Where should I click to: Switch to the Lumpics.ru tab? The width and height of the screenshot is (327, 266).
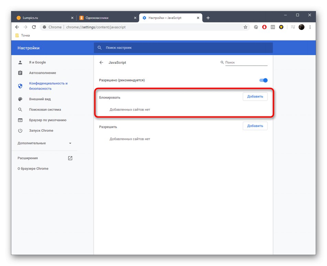click(x=45, y=18)
